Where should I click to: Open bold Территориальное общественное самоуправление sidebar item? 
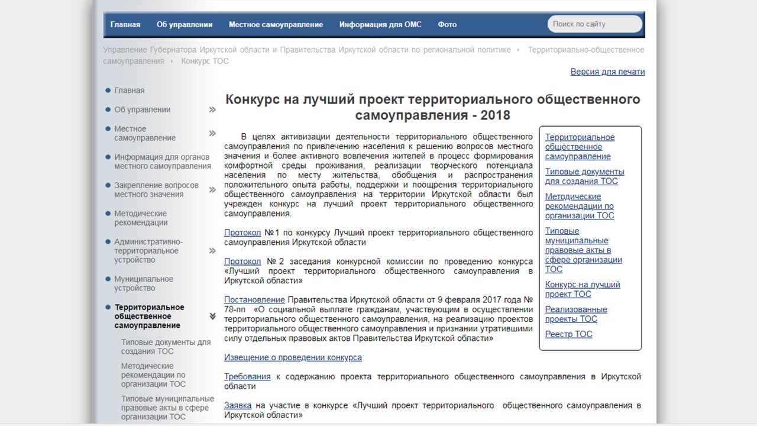click(150, 316)
